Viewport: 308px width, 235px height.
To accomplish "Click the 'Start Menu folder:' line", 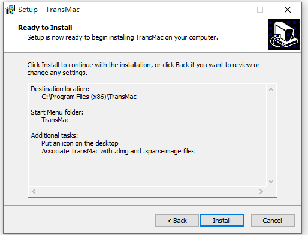I will click(x=57, y=112).
